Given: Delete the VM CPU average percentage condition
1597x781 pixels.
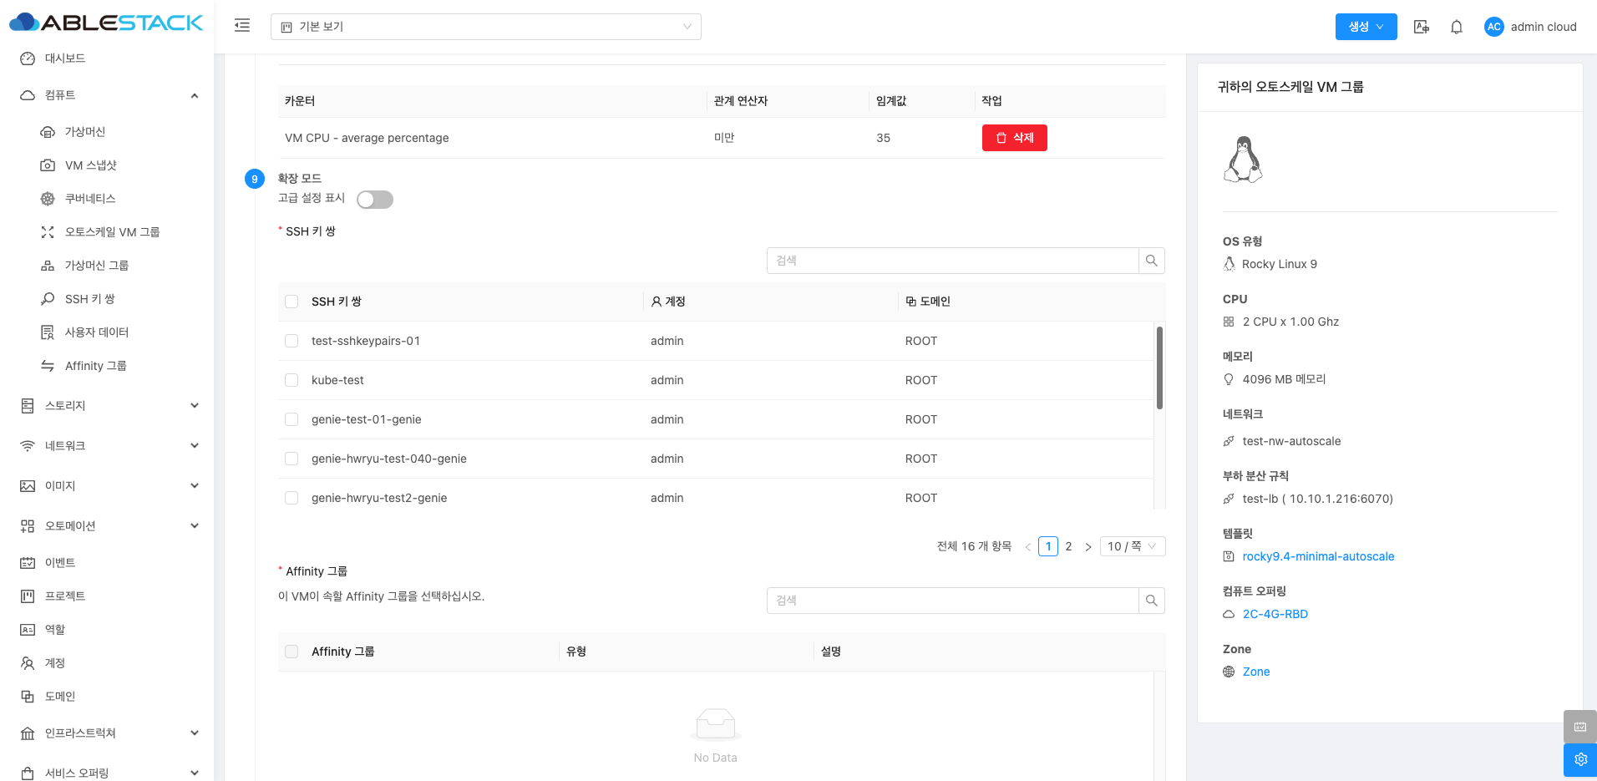Looking at the screenshot, I should (x=1014, y=138).
